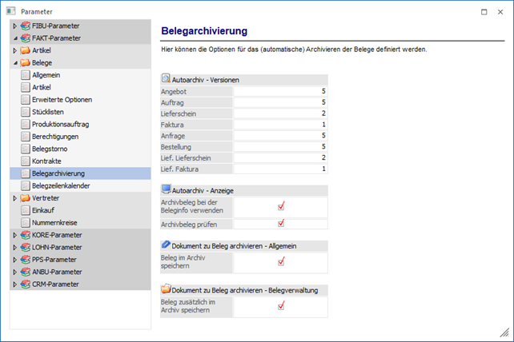This screenshot has height=342, width=514.
Task: Click the Faktura versions value field
Action: (x=279, y=125)
